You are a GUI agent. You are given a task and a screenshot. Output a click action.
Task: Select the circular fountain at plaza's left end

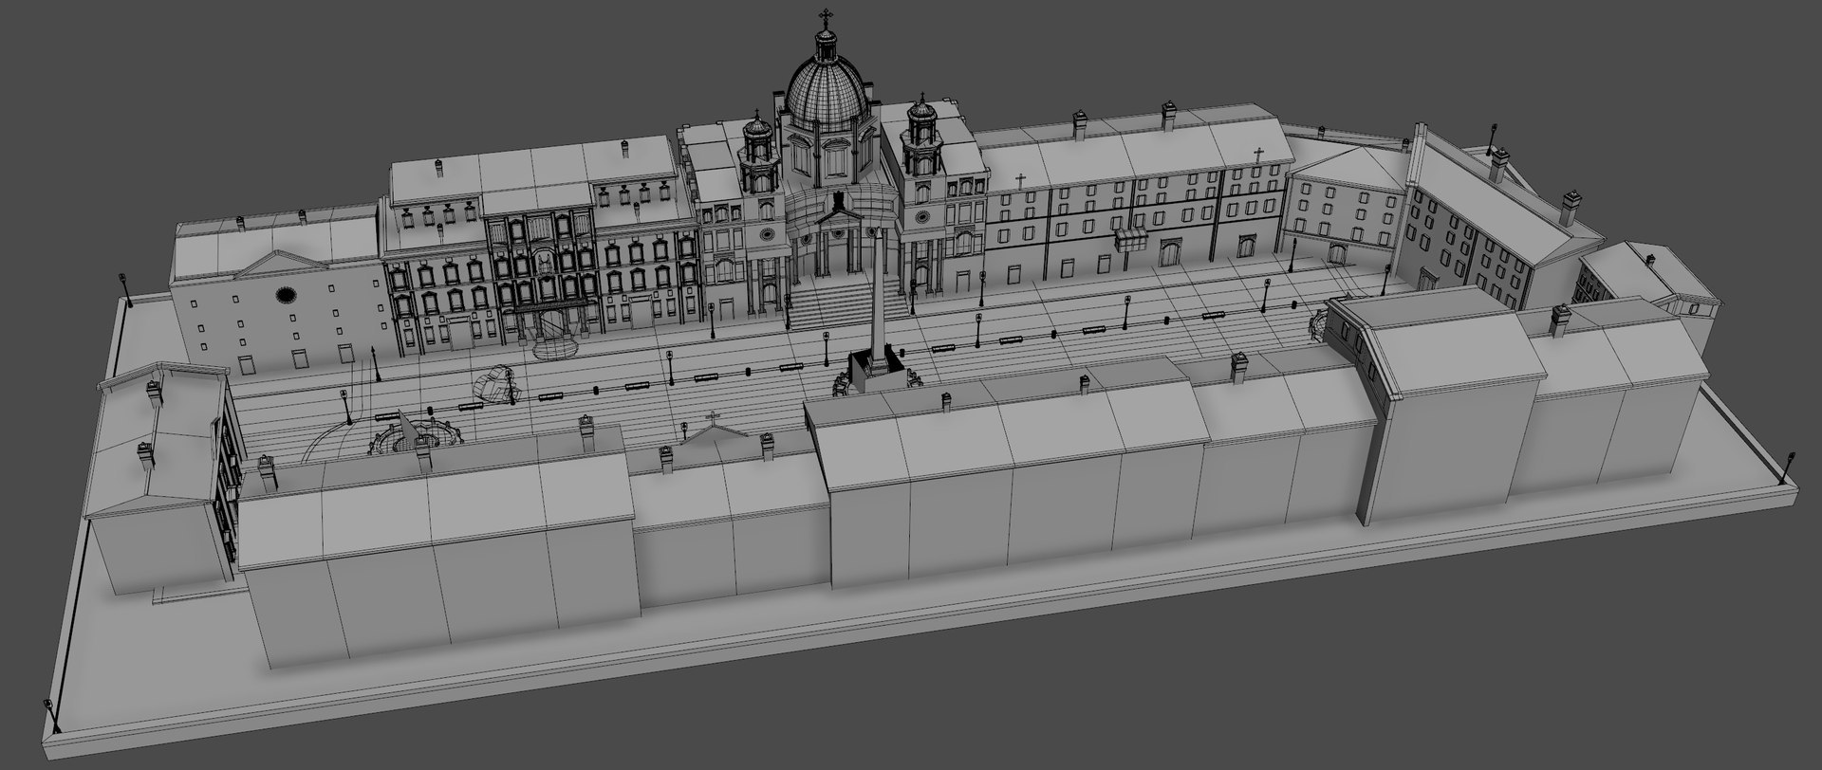(x=416, y=437)
